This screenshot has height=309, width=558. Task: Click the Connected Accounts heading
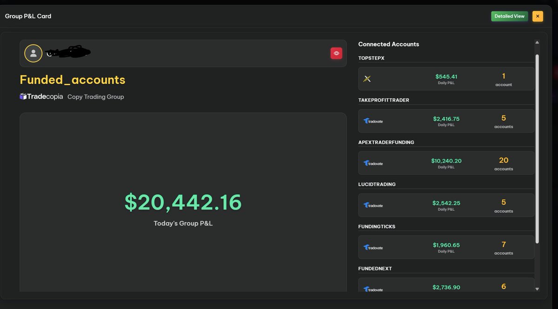click(389, 44)
